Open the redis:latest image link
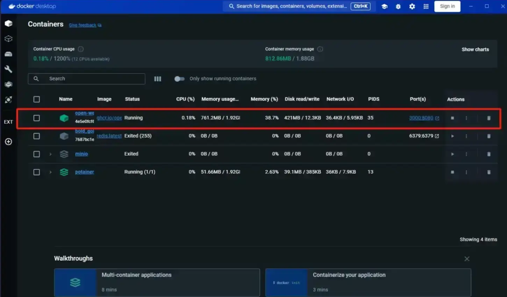 point(109,136)
